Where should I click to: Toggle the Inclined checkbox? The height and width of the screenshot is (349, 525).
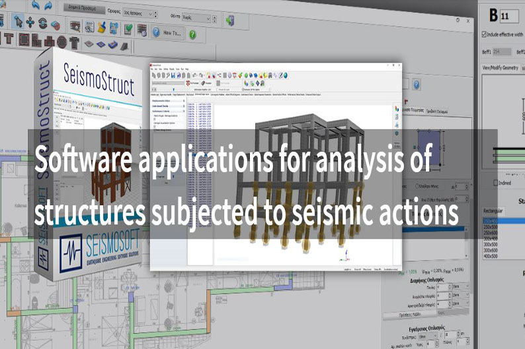(x=496, y=183)
